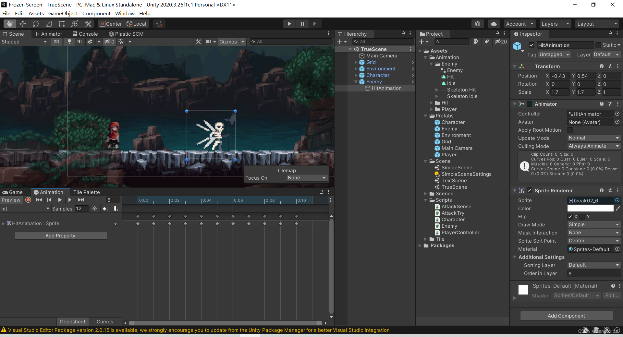Screen dimensions: 623x337
Task: Select the Rect tool
Action: pyautogui.click(x=62, y=24)
